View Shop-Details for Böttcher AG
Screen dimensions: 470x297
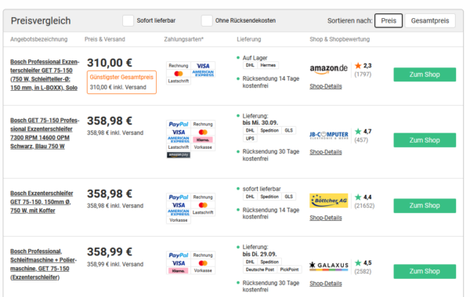(326, 218)
